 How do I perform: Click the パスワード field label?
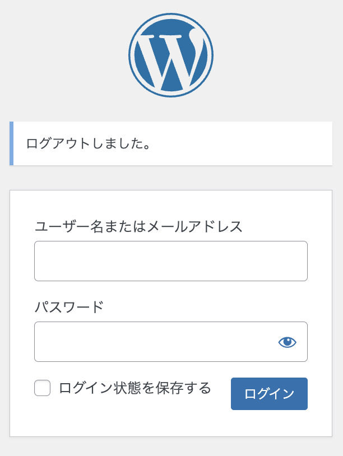[x=69, y=307]
